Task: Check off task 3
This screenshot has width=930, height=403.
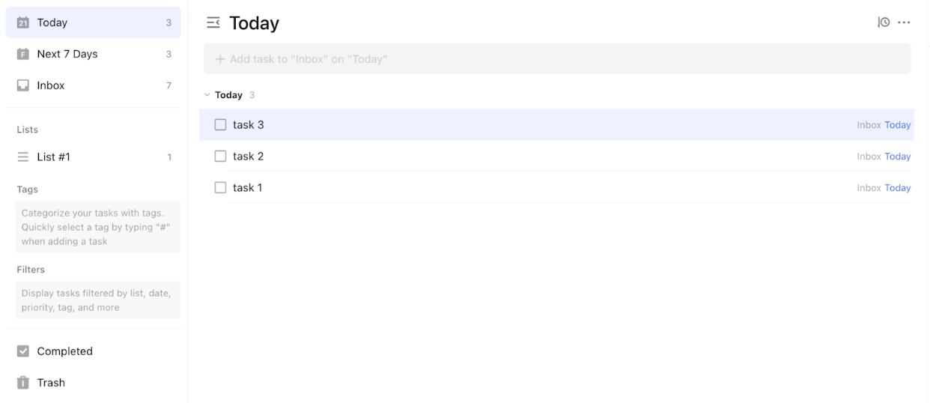Action: tap(220, 125)
